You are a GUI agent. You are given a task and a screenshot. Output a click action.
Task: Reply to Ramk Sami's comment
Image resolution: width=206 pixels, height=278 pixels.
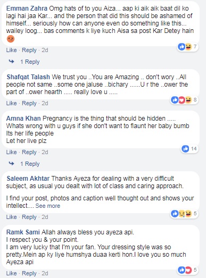pos(29,273)
